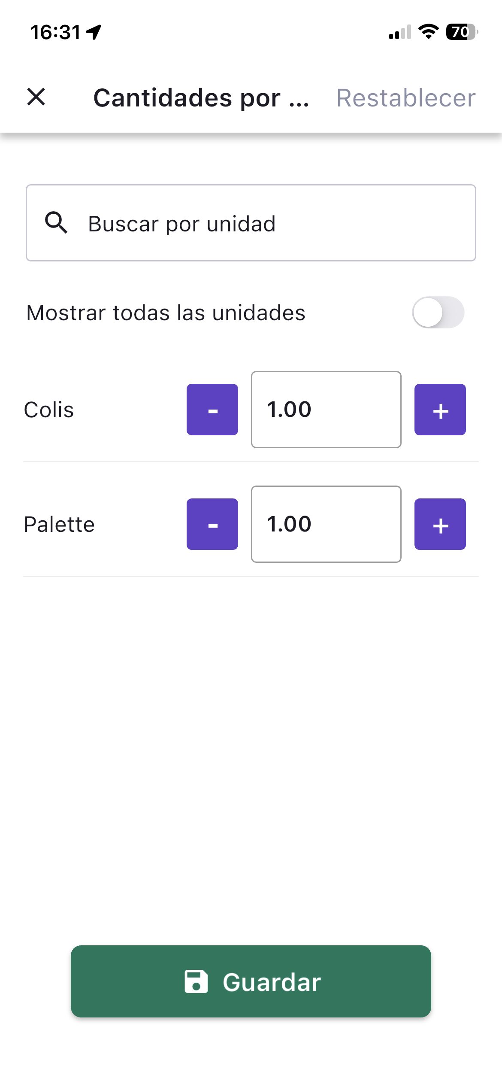
Task: Tap the Palette unit label
Action: pyautogui.click(x=59, y=524)
